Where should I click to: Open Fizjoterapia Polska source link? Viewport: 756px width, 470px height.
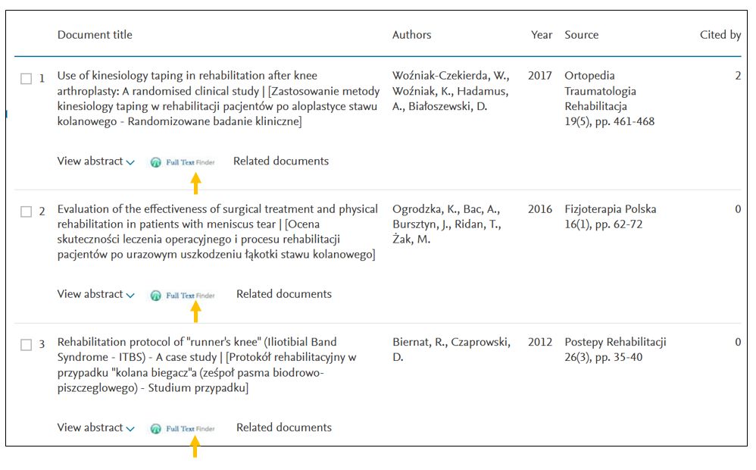[610, 209]
